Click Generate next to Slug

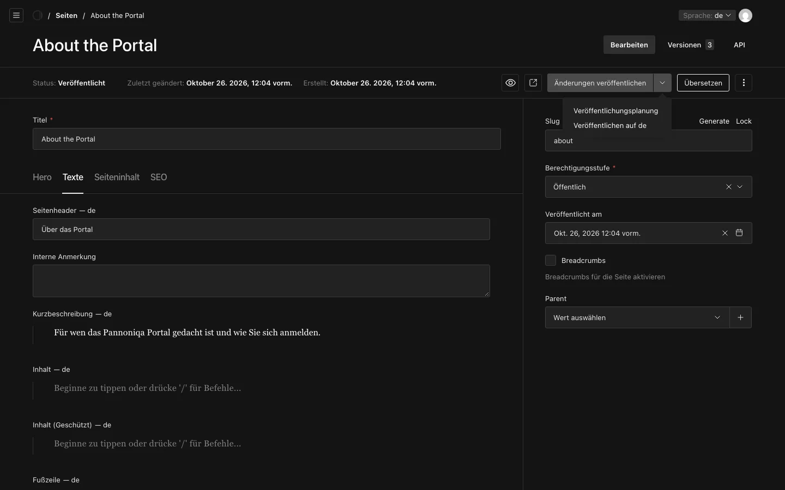point(714,121)
